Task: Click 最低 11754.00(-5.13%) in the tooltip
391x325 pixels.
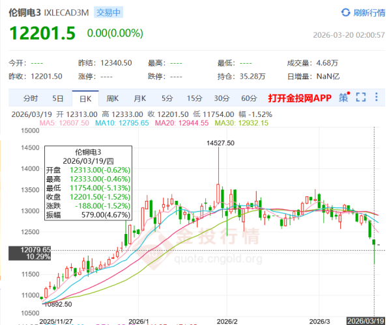Action: [x=88, y=188]
